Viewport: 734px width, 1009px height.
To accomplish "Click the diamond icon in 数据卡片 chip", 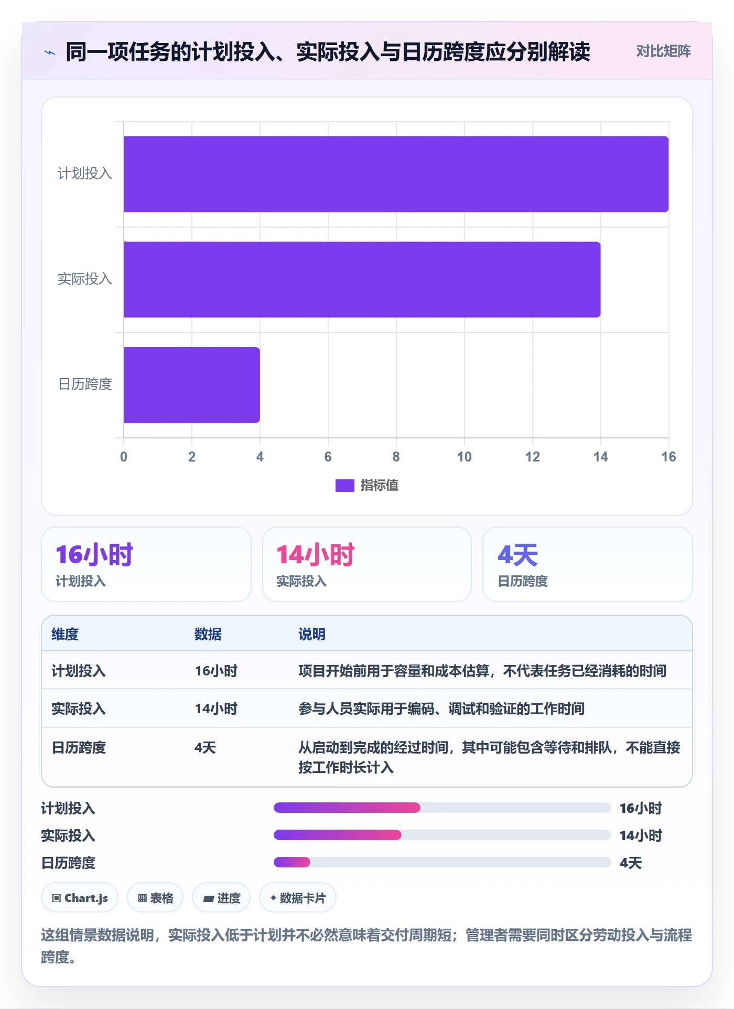I will tap(273, 898).
